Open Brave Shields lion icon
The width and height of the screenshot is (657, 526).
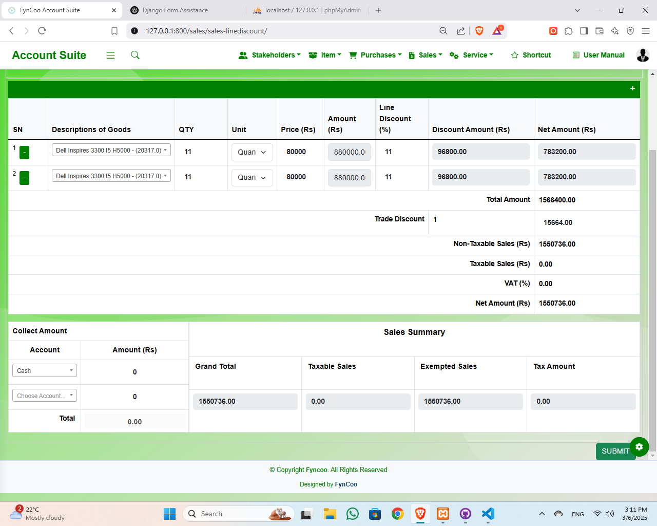479,31
